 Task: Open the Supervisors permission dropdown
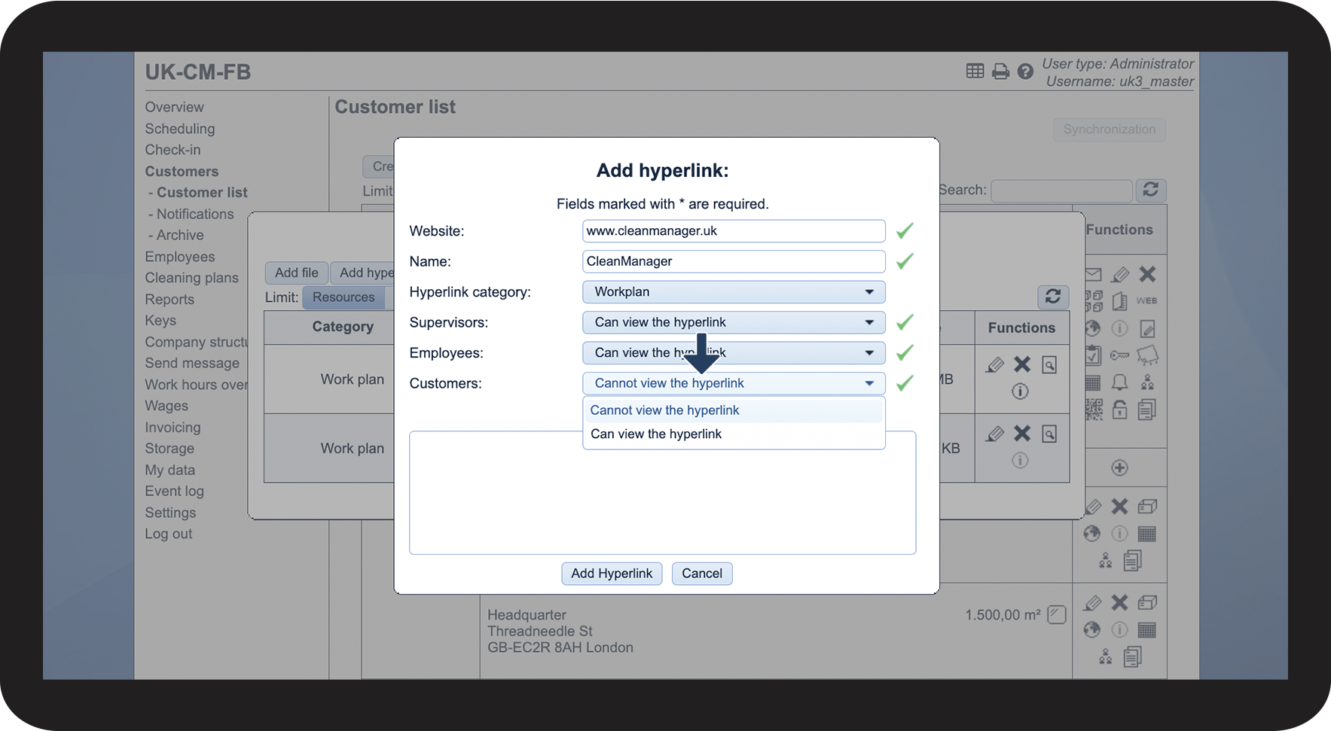point(734,322)
